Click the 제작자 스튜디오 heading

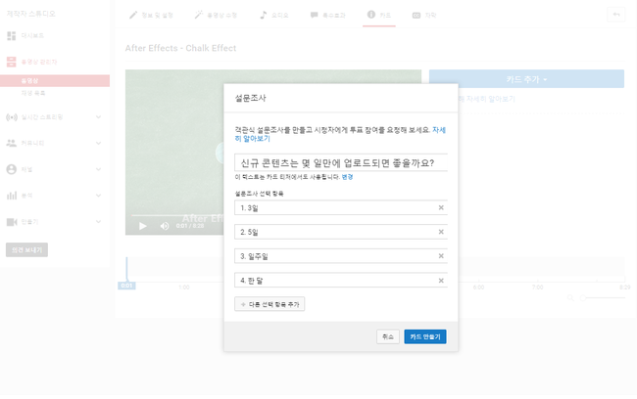31,14
